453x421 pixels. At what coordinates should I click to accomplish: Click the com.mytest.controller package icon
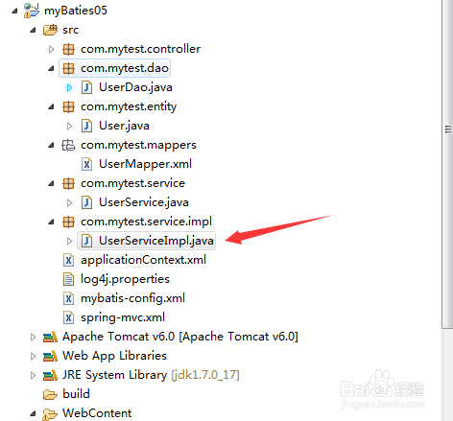point(68,49)
